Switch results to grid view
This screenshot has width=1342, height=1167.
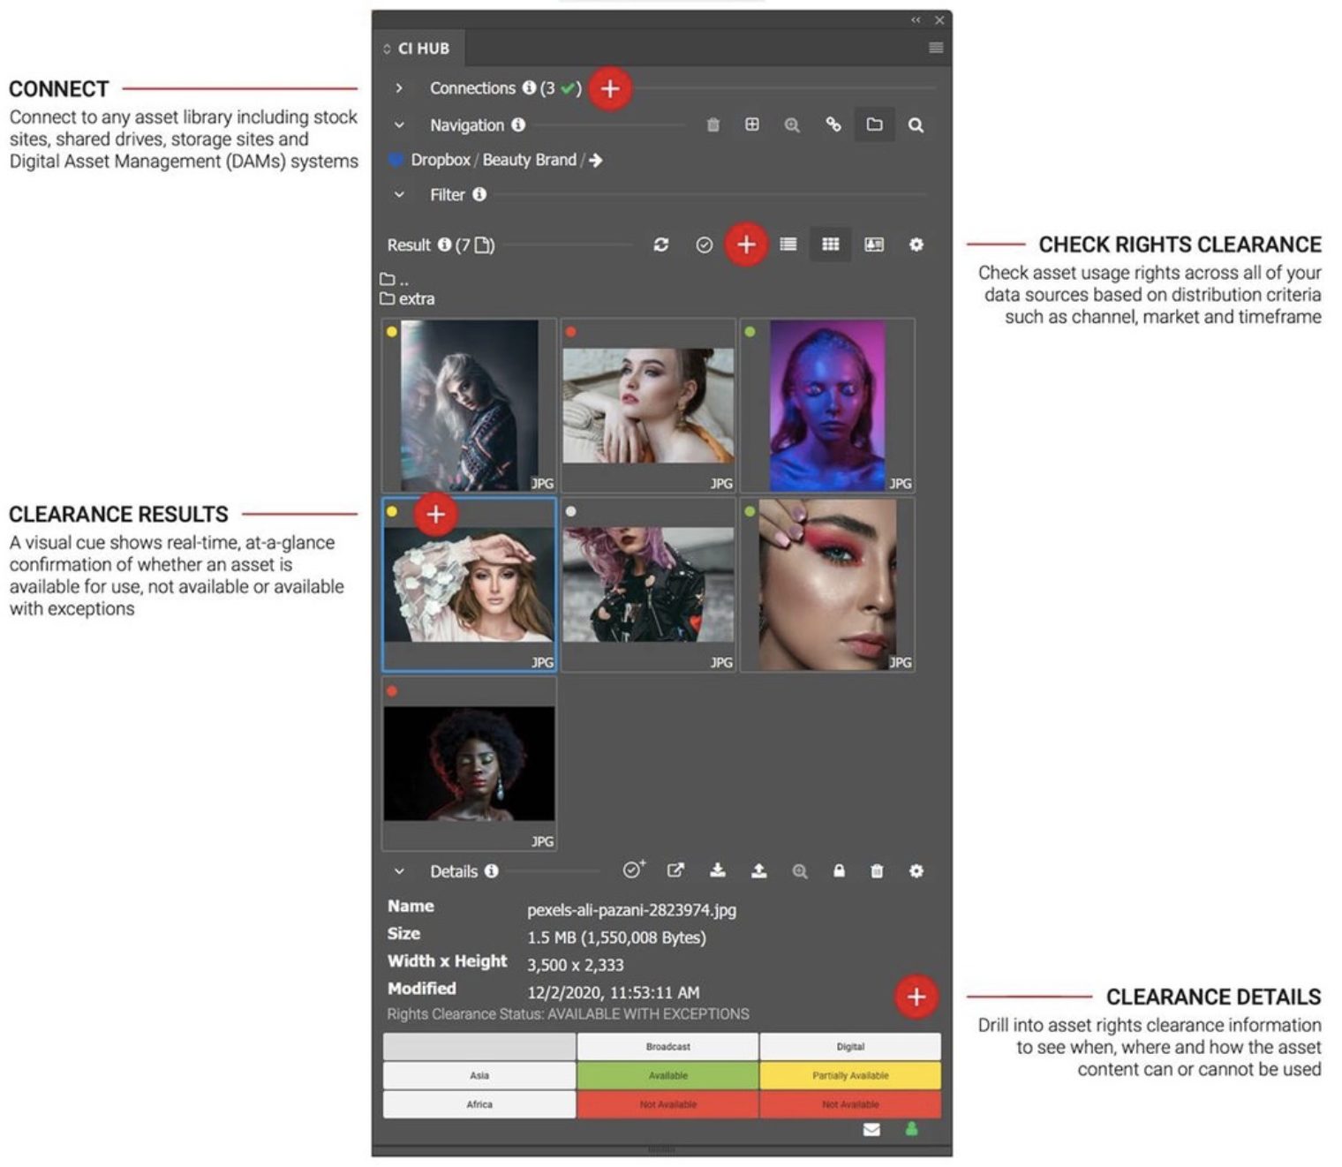tap(830, 245)
